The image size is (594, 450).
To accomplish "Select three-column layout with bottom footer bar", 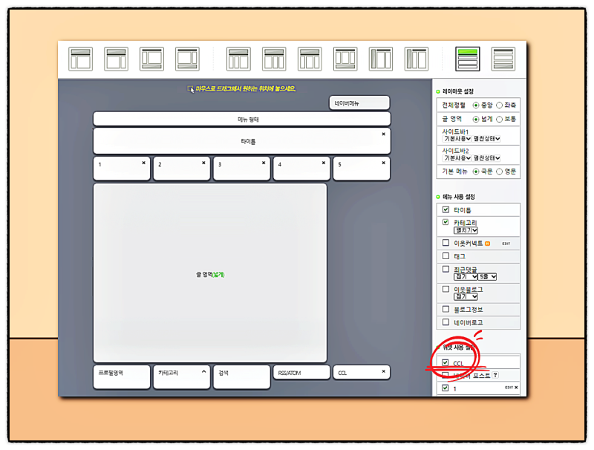I will (x=345, y=59).
